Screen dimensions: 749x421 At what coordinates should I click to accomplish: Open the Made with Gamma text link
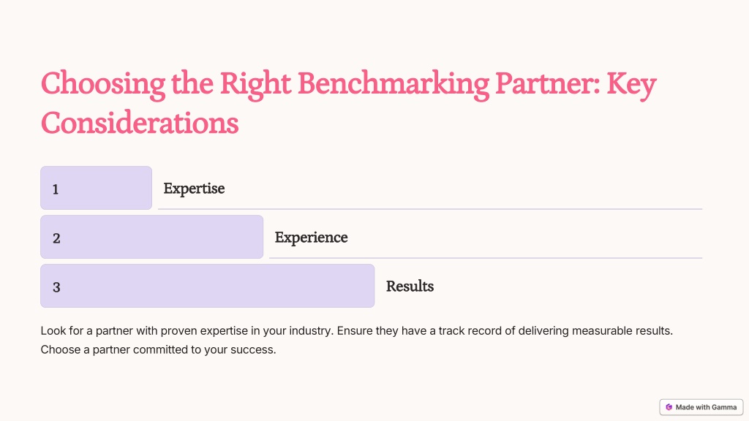[x=706, y=407]
